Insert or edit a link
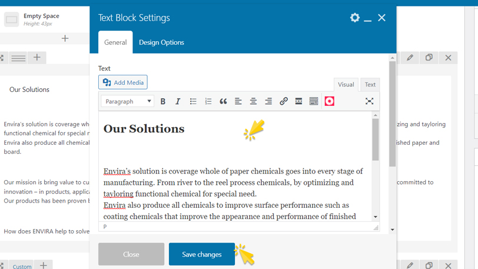The image size is (478, 269). [284, 101]
